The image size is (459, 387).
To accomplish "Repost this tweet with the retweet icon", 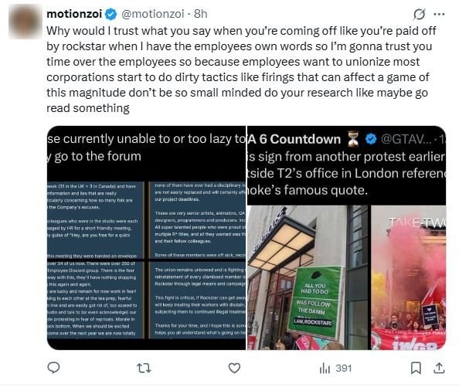I will pyautogui.click(x=144, y=368).
